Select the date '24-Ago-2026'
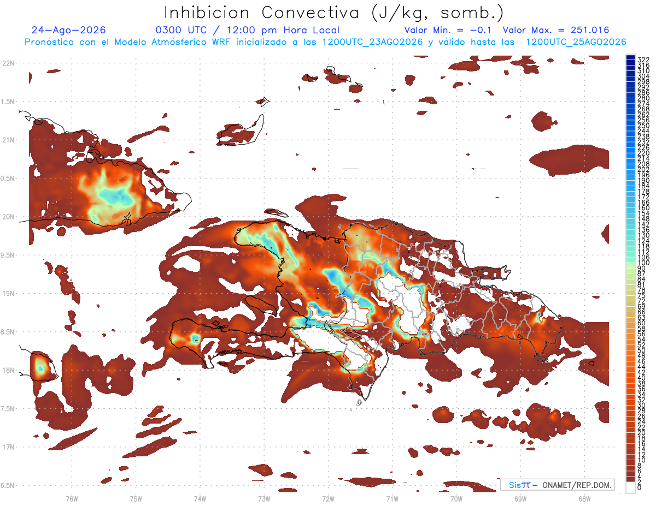 (69, 30)
